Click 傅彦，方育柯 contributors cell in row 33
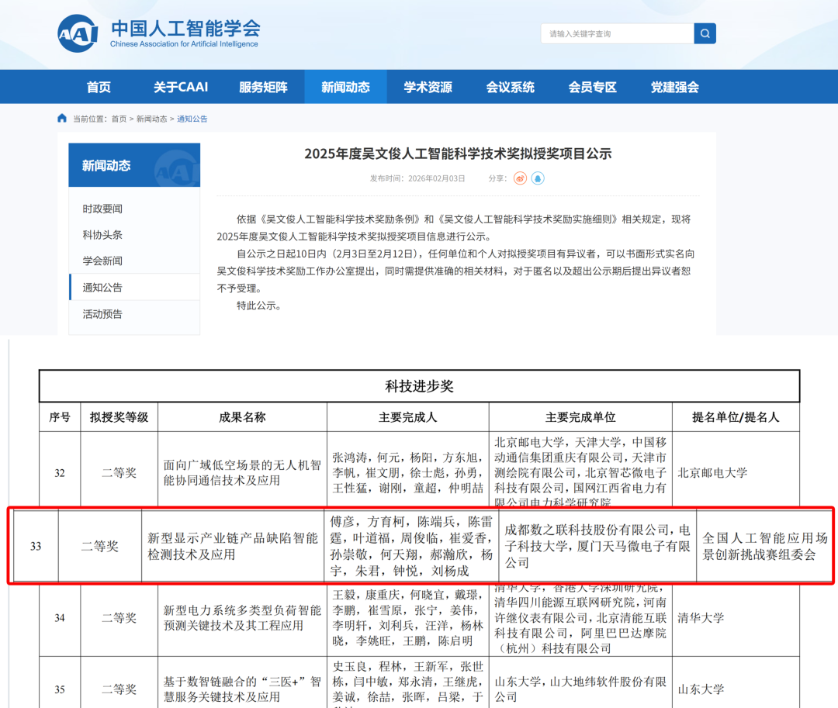The height and width of the screenshot is (708, 838). 411,546
